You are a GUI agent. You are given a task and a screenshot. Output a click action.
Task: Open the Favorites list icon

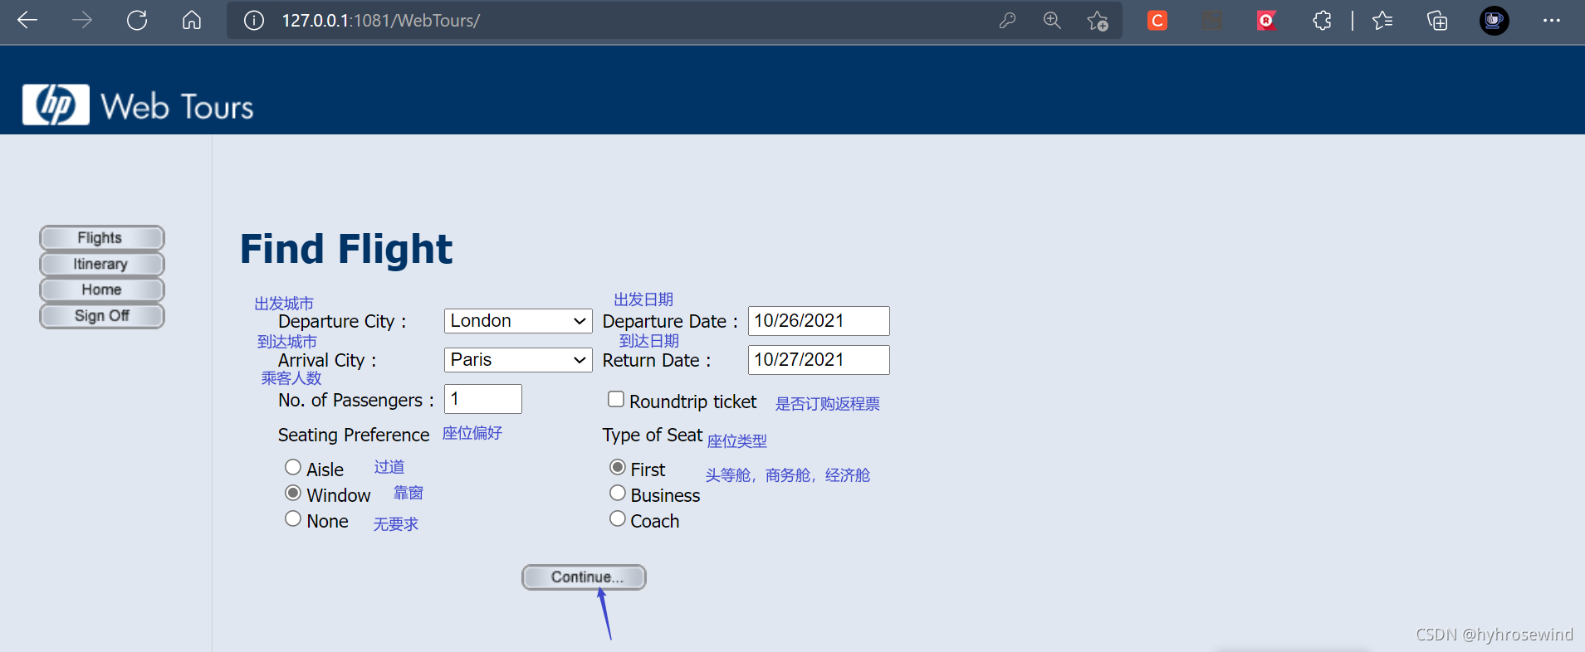1382,21
